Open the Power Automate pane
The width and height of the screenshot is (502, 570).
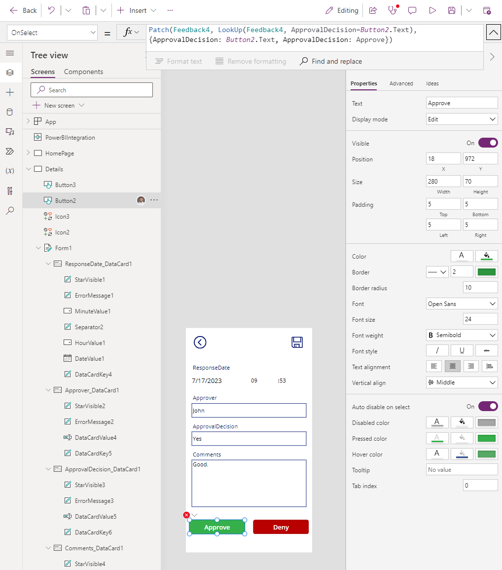(x=9, y=152)
